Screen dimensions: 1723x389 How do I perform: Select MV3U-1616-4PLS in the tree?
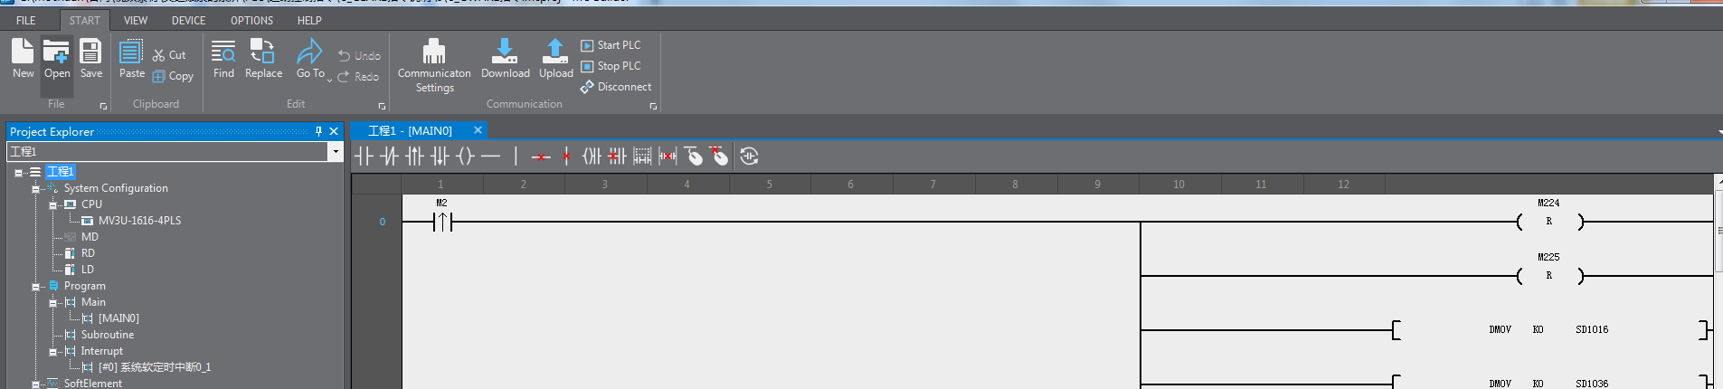[139, 221]
